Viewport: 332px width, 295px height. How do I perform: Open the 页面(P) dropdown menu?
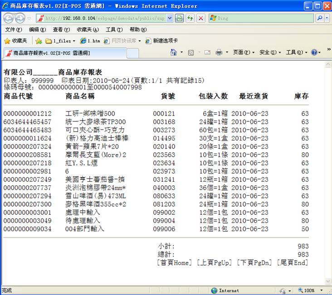(x=244, y=53)
